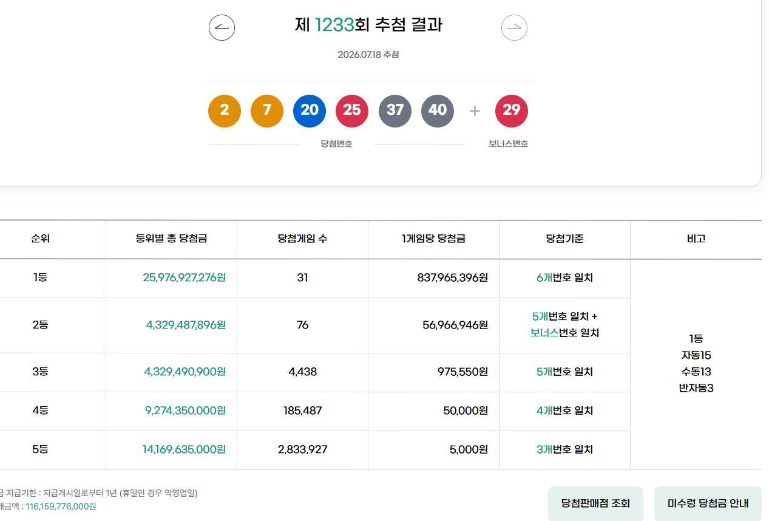Image resolution: width=769 pixels, height=521 pixels.
Task: Click the 5개번호 일치 + 보너스번호 일치 criterion
Action: (x=564, y=325)
